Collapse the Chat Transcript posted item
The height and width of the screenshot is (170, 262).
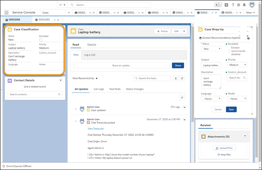coord(76,121)
